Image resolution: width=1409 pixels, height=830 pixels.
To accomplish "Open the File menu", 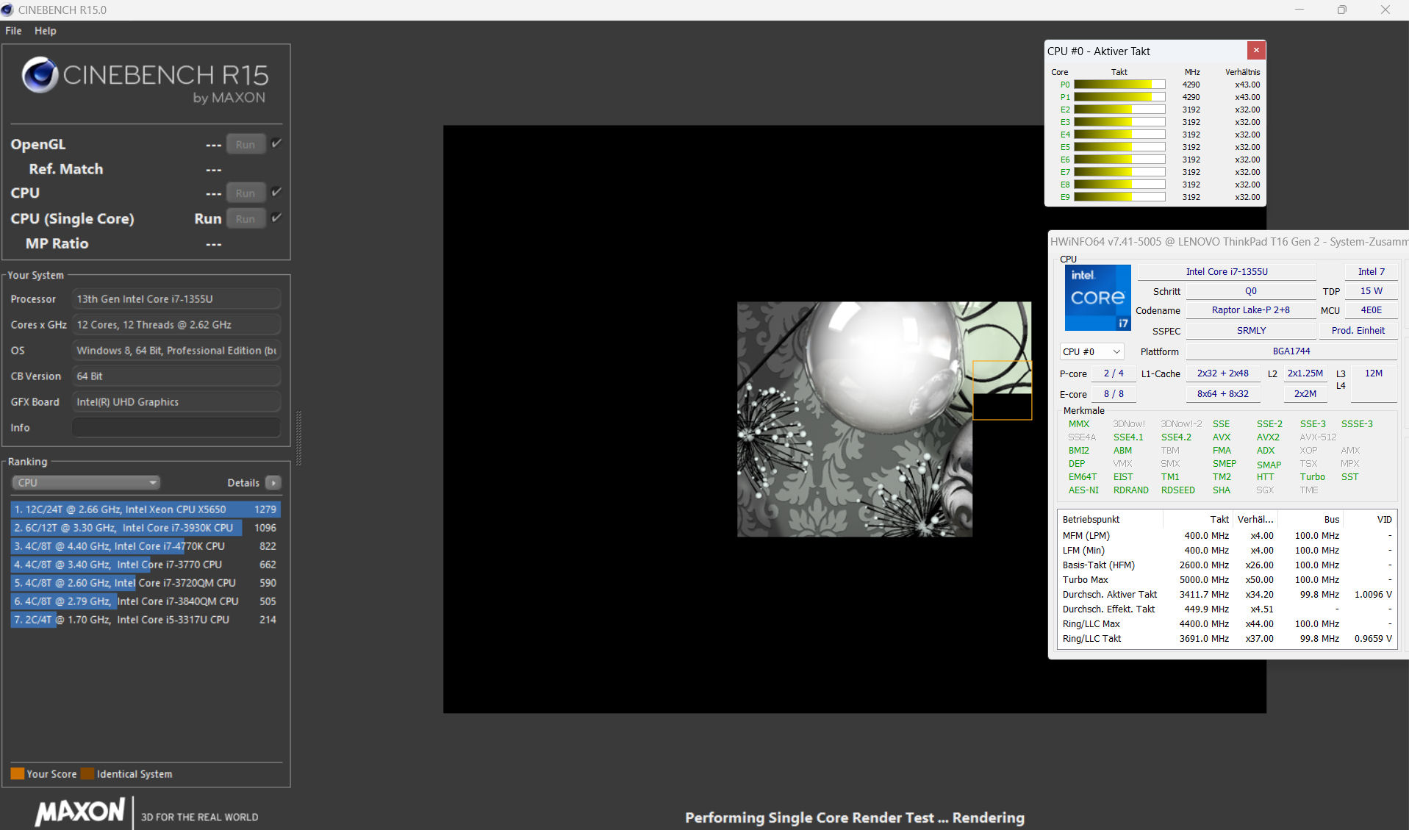I will 13,31.
